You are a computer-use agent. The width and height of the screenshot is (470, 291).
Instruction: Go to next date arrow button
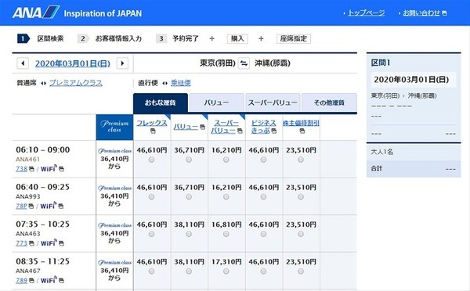click(122, 63)
